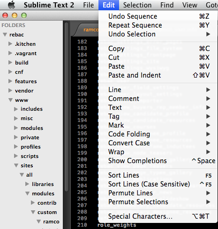Screen dimensions: 218x229
Task: Open the Text submenu
Action: (158, 107)
